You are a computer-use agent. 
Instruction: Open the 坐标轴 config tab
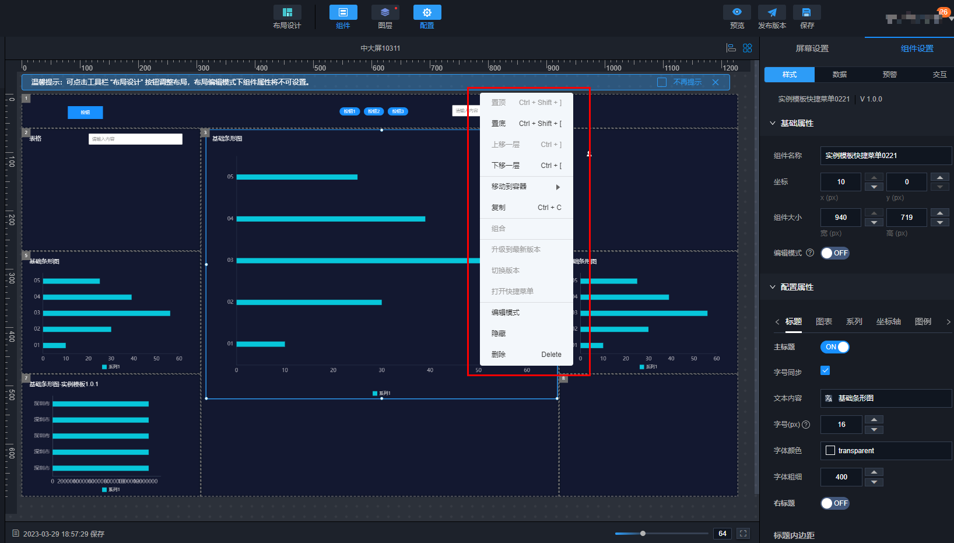pos(889,322)
